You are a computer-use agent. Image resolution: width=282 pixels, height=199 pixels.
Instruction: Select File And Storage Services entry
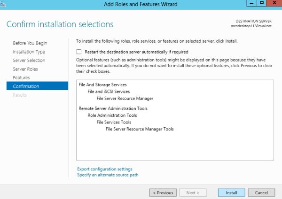[x=103, y=84]
